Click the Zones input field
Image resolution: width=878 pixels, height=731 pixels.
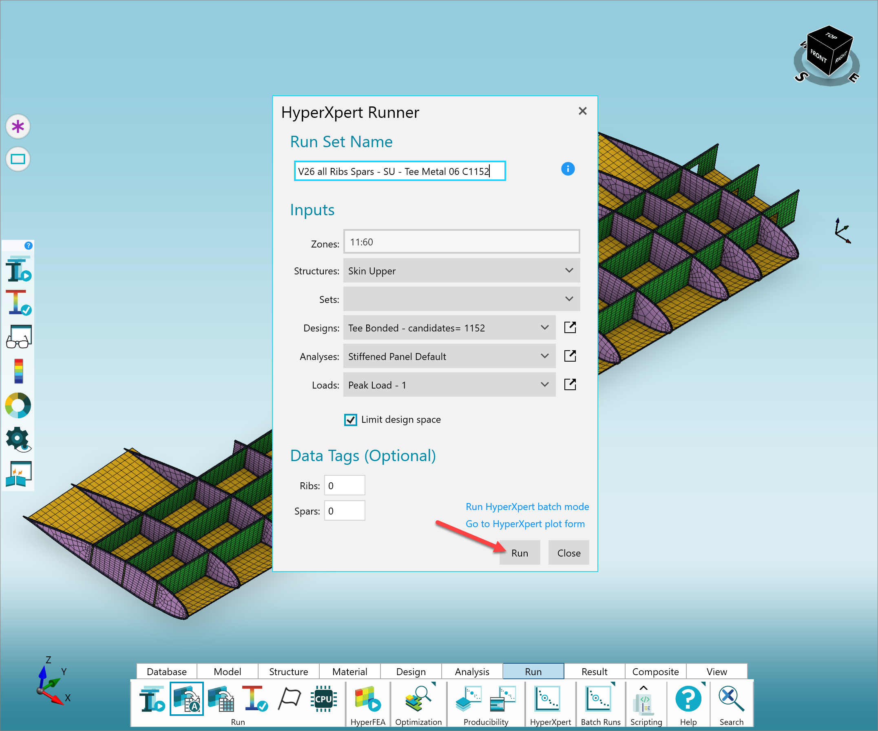tap(462, 242)
